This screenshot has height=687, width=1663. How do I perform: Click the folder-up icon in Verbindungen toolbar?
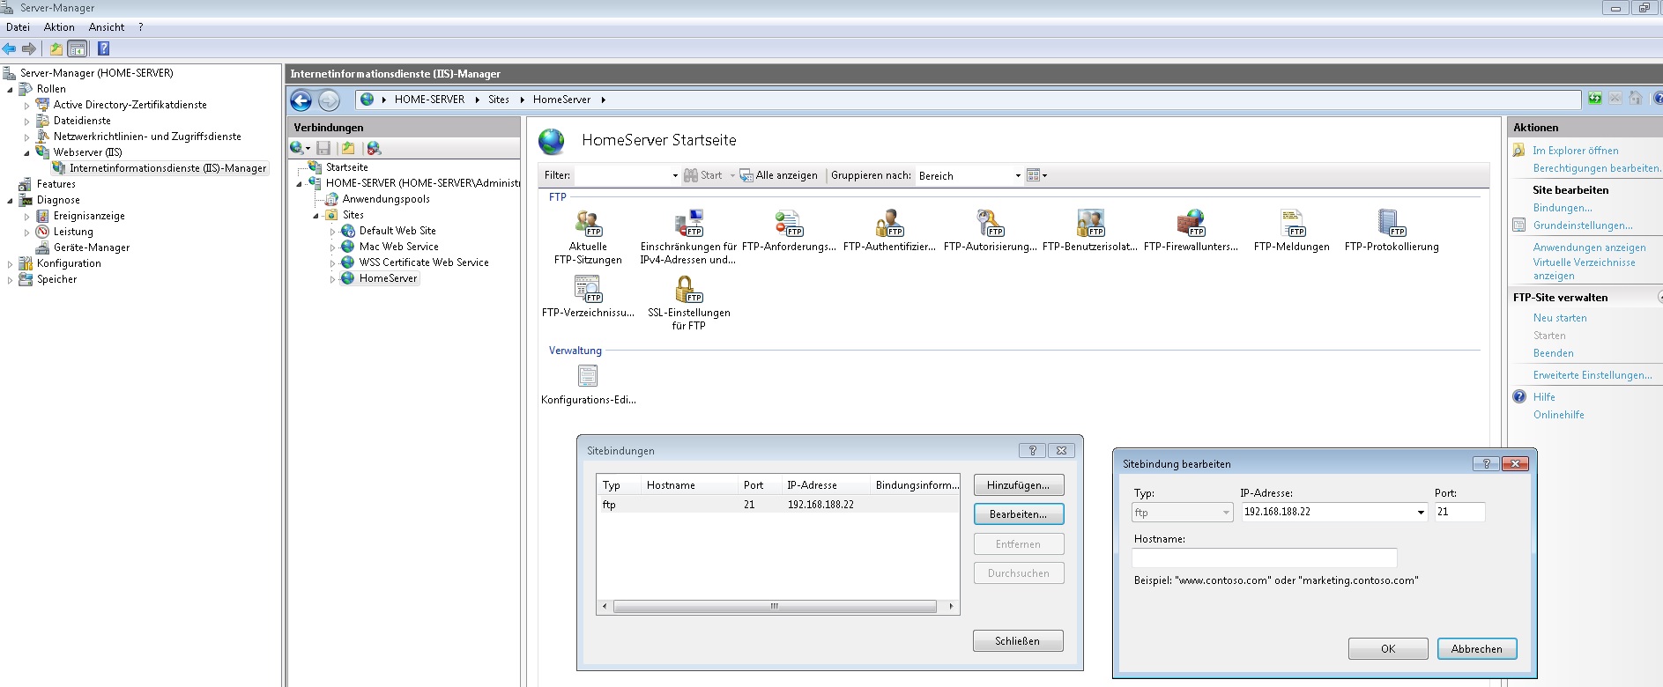tap(348, 148)
